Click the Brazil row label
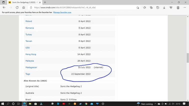This screenshot has height=106, width=189. 28,100
